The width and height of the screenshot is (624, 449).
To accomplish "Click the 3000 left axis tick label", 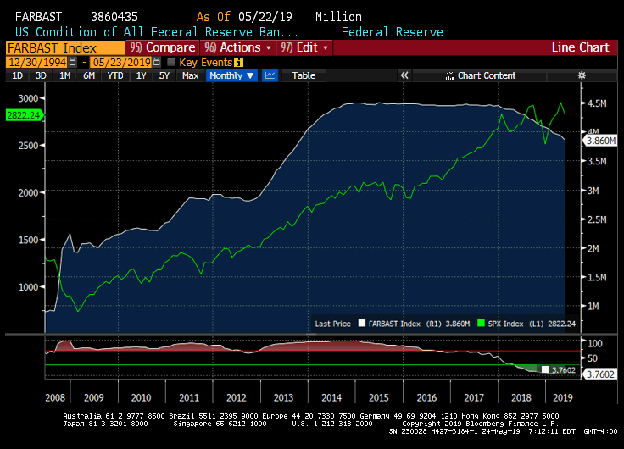I will (28, 98).
